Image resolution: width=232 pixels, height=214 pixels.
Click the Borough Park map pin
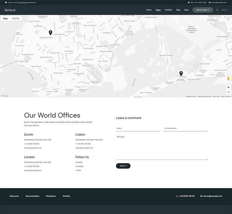click(50, 33)
